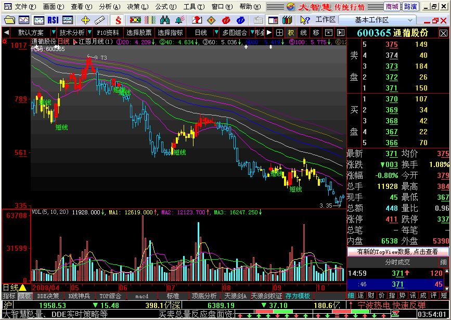Screen dimensions: 451x320
Task: Click the red round coin icon
Action: [226, 20]
